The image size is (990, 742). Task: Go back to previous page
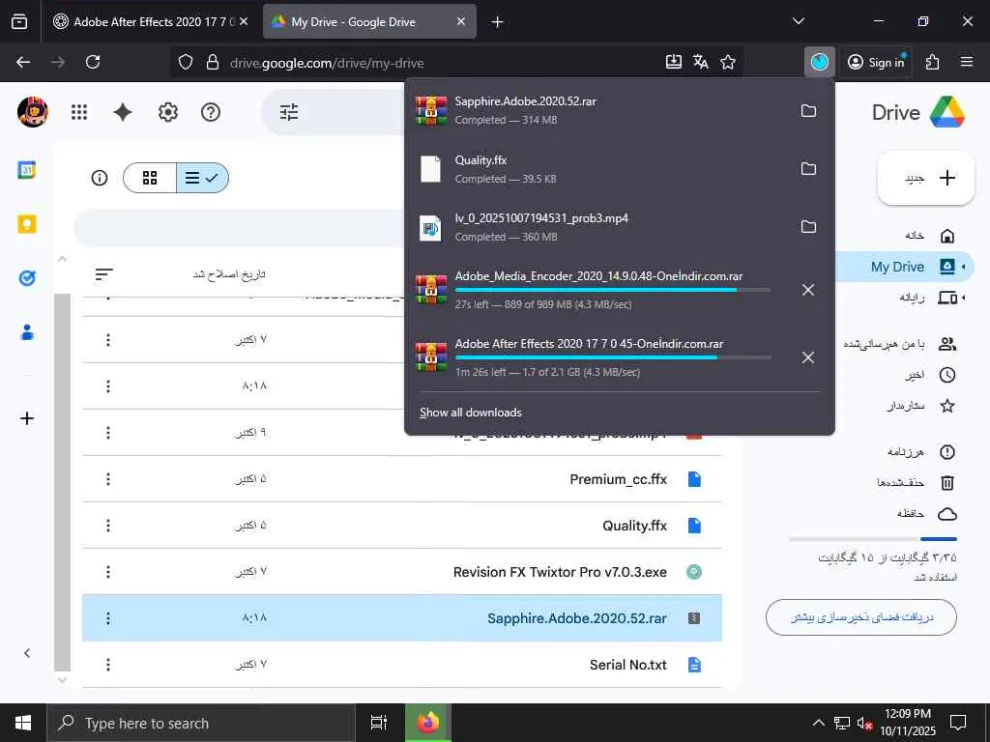click(23, 62)
